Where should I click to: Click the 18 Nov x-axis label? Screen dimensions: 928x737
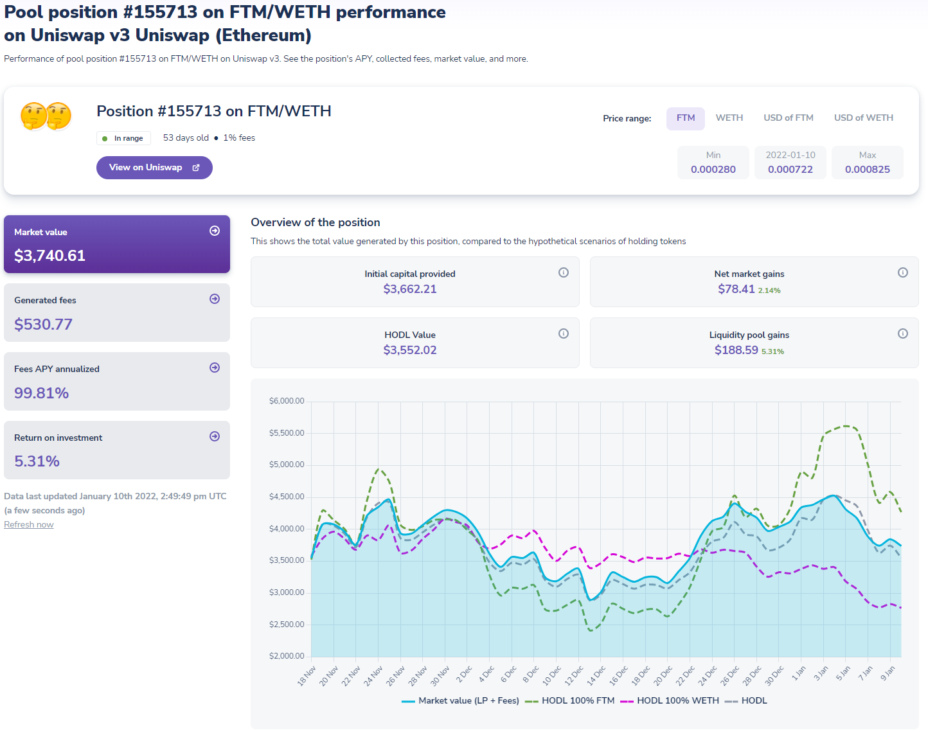click(307, 676)
